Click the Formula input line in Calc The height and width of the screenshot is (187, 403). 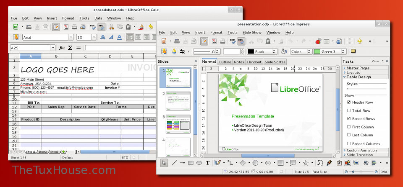(x=120, y=48)
